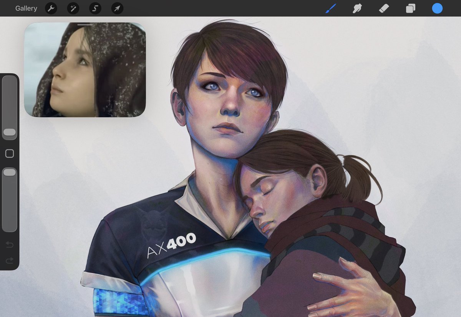Click the brush opacity slider handle

point(10,172)
